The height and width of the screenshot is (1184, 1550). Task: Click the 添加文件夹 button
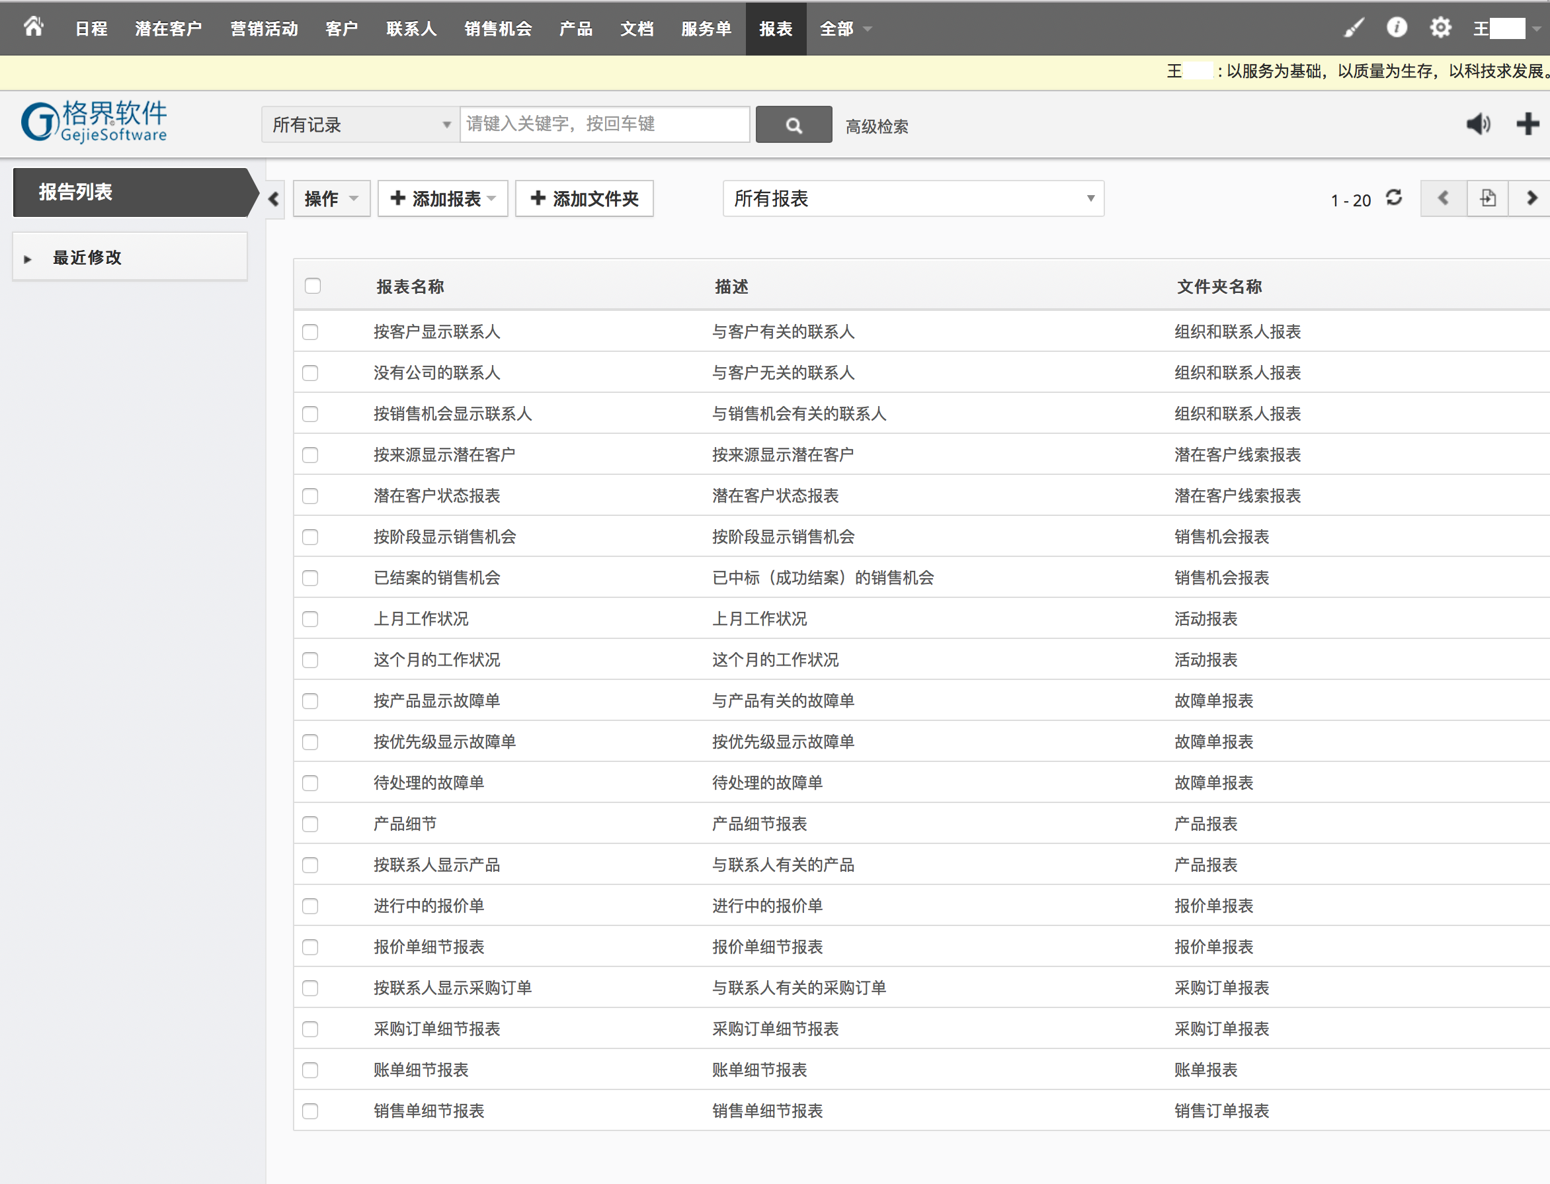coord(584,198)
